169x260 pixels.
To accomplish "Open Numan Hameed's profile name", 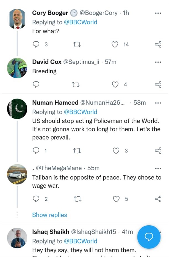I will (x=55, y=103).
